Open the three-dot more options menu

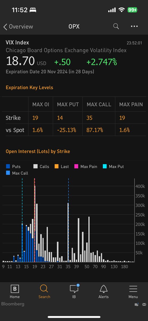[134, 26]
